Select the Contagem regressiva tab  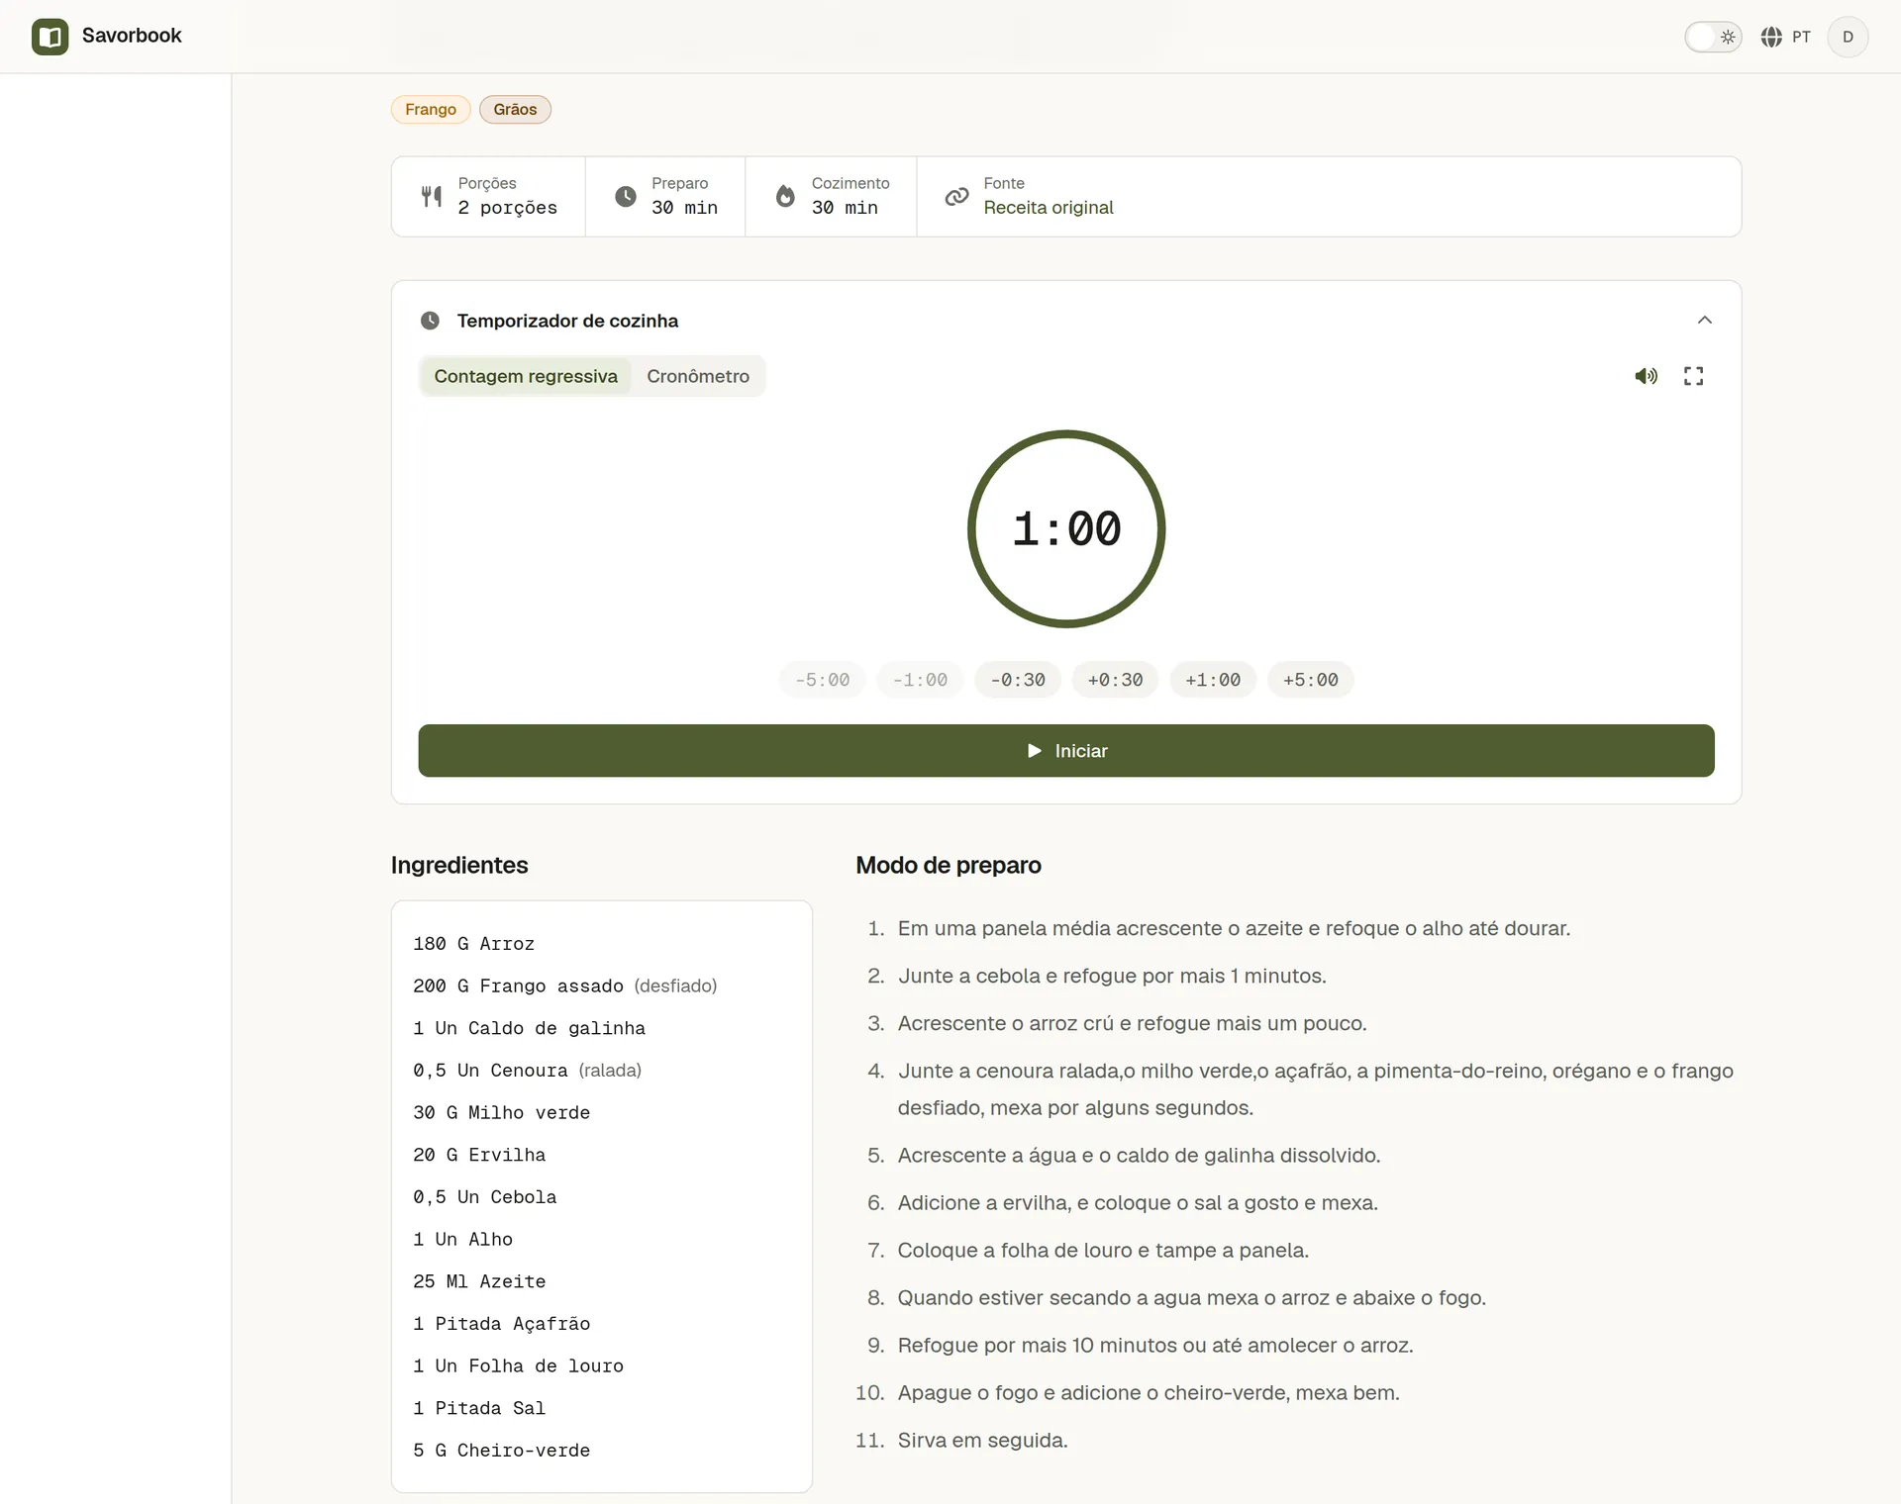click(x=526, y=376)
